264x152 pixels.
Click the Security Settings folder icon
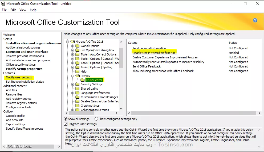coord(78,84)
